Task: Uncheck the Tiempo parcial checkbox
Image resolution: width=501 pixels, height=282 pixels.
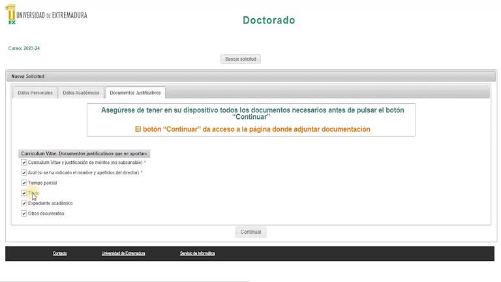Action: pyautogui.click(x=24, y=183)
